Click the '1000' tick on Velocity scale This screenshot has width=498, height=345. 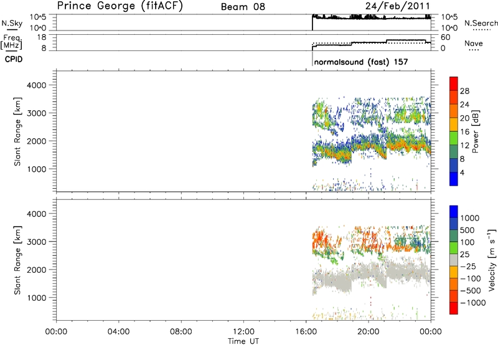pyautogui.click(x=470, y=218)
